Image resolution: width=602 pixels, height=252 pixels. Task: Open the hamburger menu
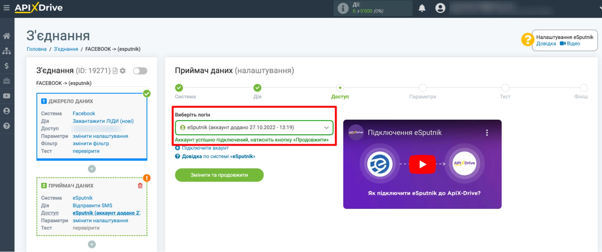click(6, 7)
